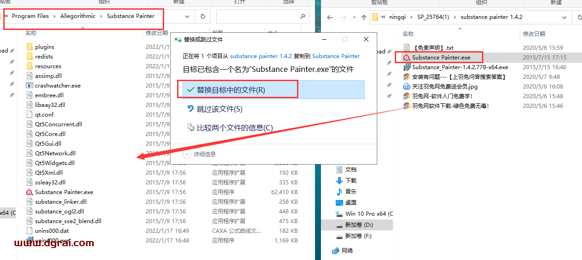Screen dimensions: 582x260
Task: Expand chevron after ningqi breadcrumb
Action: [412, 17]
